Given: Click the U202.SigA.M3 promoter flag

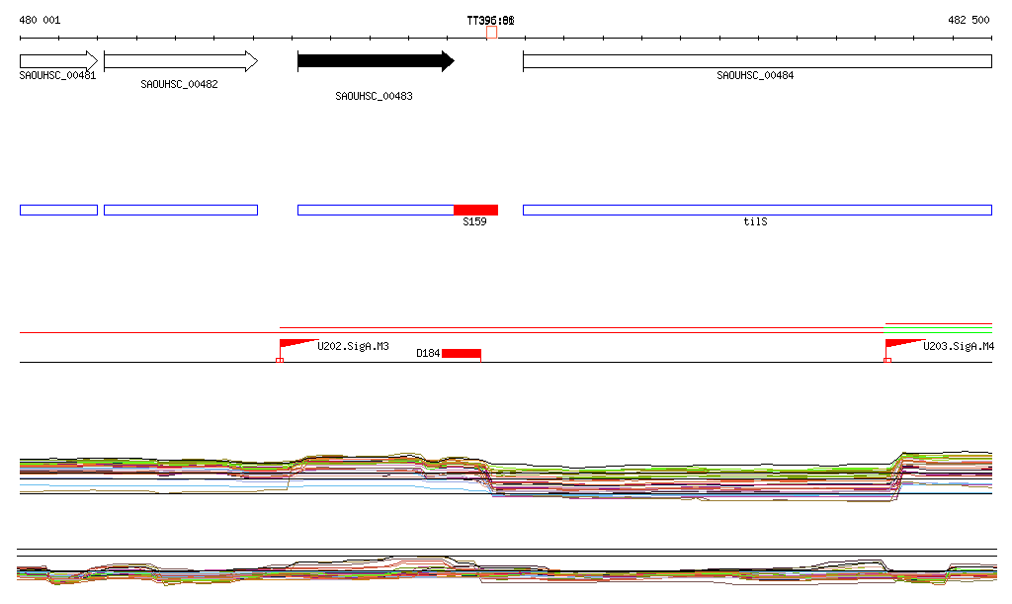Looking at the screenshot, I should [x=298, y=344].
